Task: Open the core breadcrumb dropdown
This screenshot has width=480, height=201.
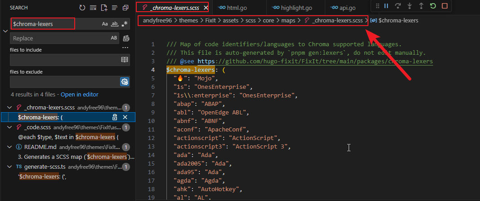Action: pyautogui.click(x=269, y=21)
